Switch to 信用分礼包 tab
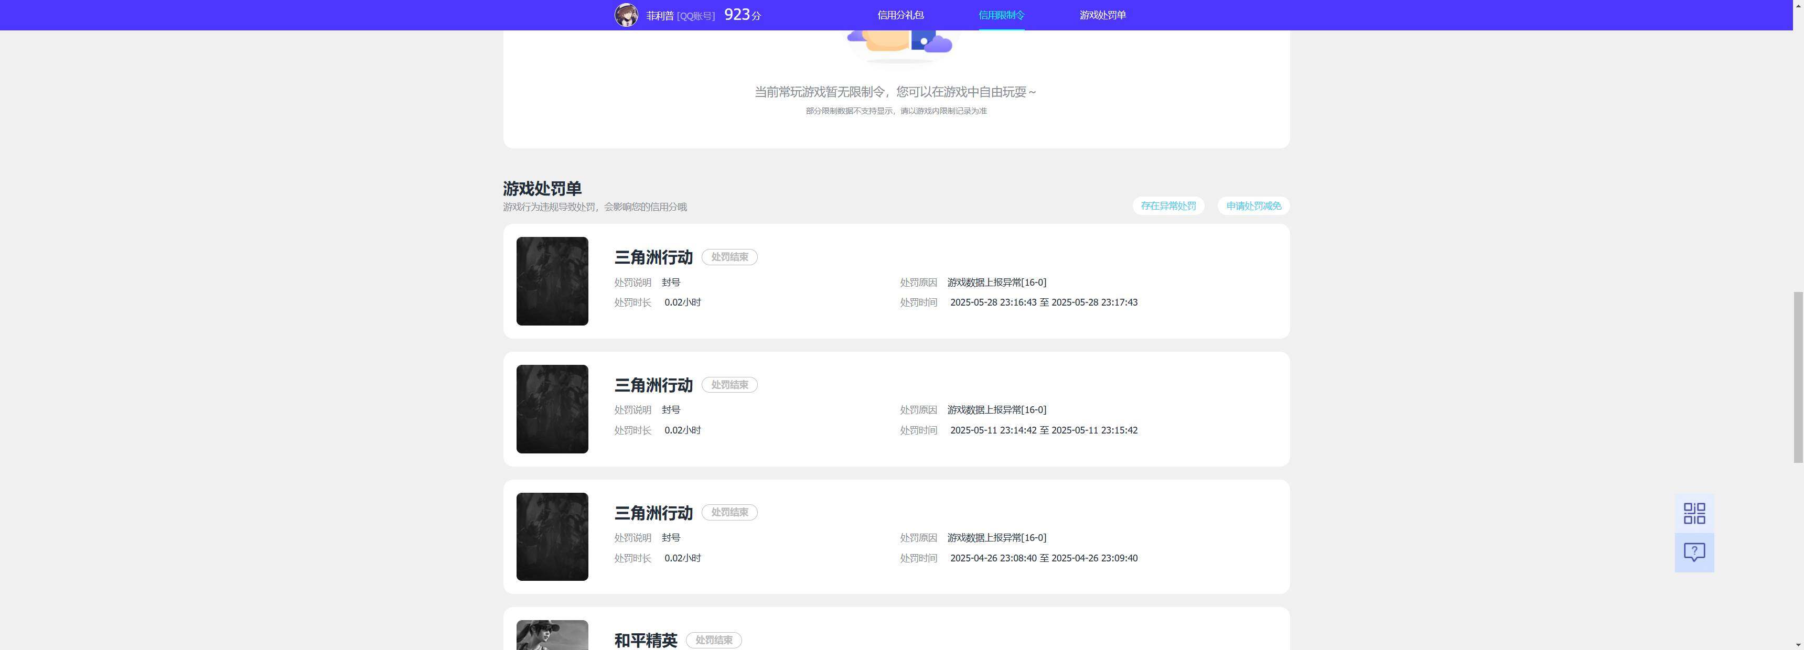Image resolution: width=1804 pixels, height=650 pixels. tap(900, 15)
